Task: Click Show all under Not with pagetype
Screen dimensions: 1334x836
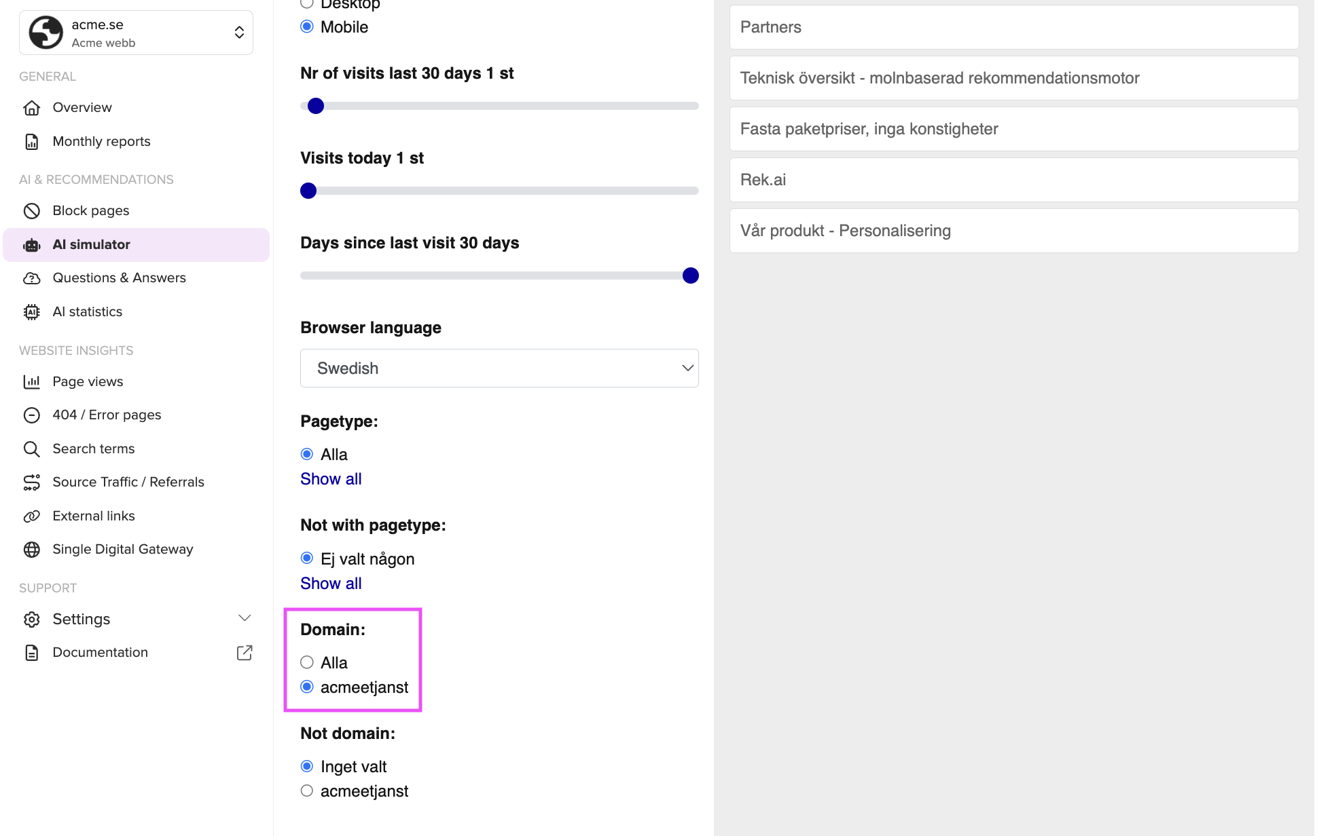Action: (331, 584)
